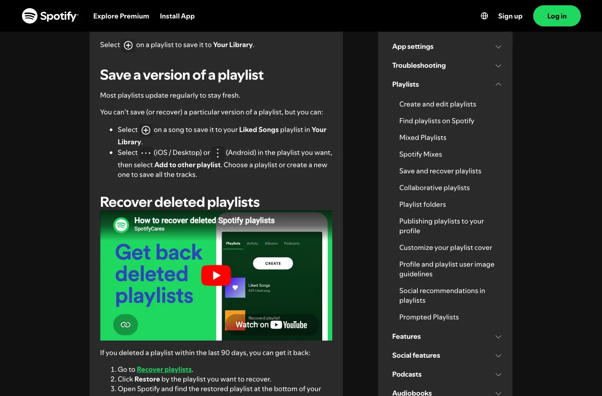
Task: Click the green Log in button
Action: (557, 16)
